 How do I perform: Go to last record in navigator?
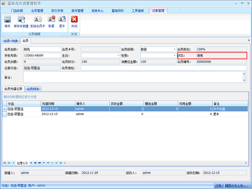click(x=39, y=163)
